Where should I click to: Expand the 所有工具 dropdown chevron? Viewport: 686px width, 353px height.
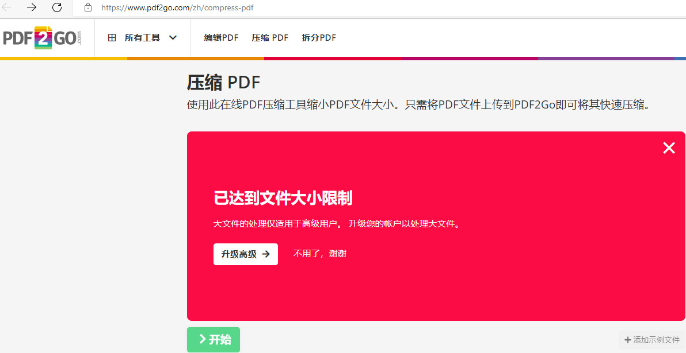[173, 37]
